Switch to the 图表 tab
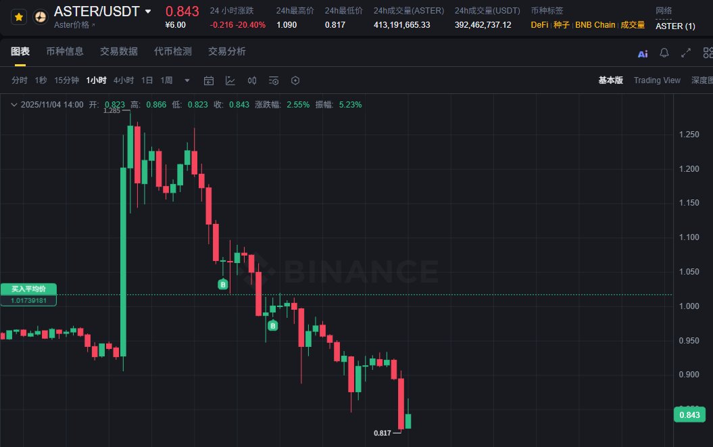The height and width of the screenshot is (447, 713). pyautogui.click(x=20, y=51)
